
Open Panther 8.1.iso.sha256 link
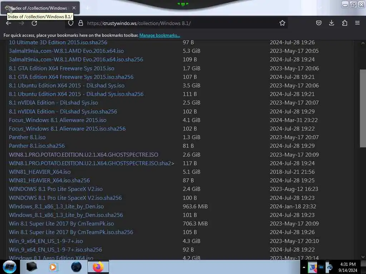click(37, 146)
